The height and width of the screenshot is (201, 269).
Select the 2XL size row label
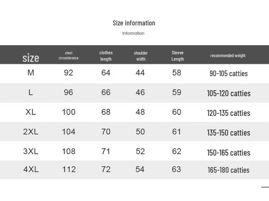tap(31, 132)
